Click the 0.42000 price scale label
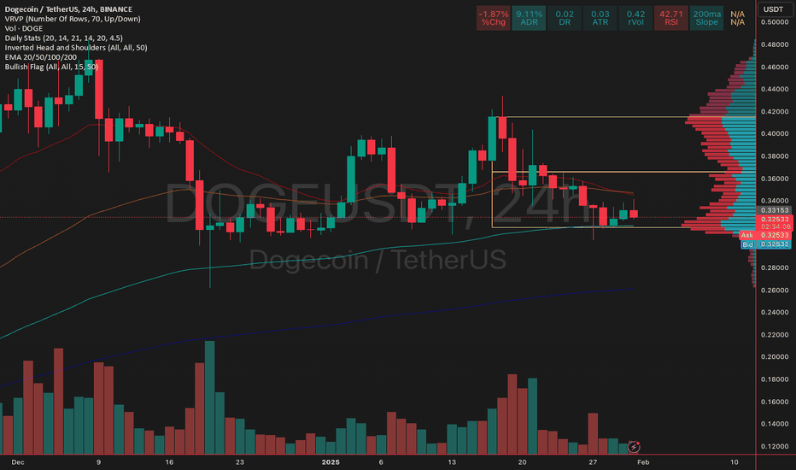This screenshot has height=470, width=796. point(775,112)
